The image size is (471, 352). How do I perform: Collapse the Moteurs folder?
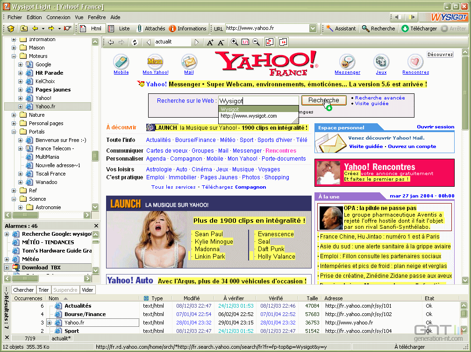pos(14,56)
